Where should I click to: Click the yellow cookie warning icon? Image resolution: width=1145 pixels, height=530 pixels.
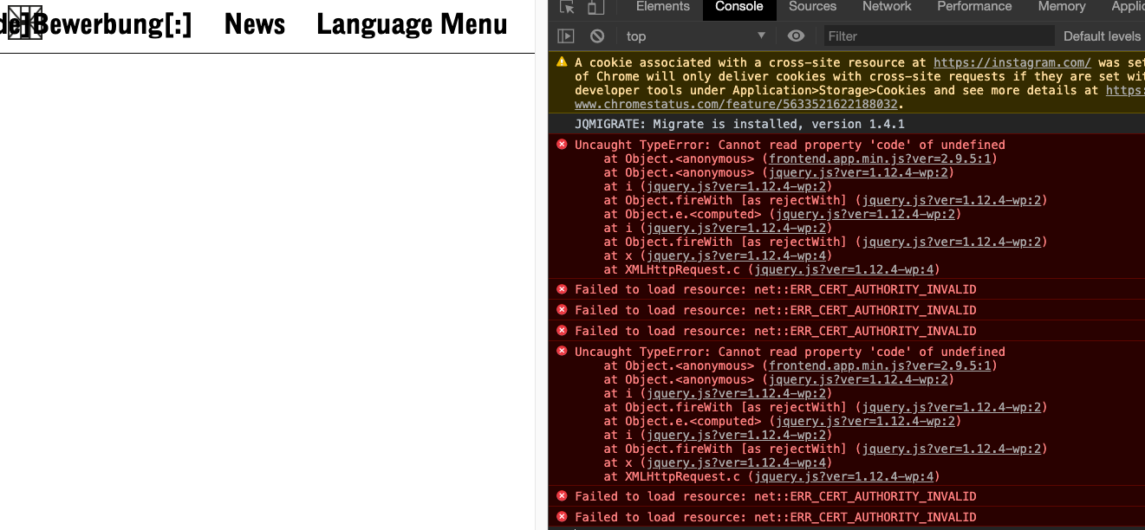562,62
